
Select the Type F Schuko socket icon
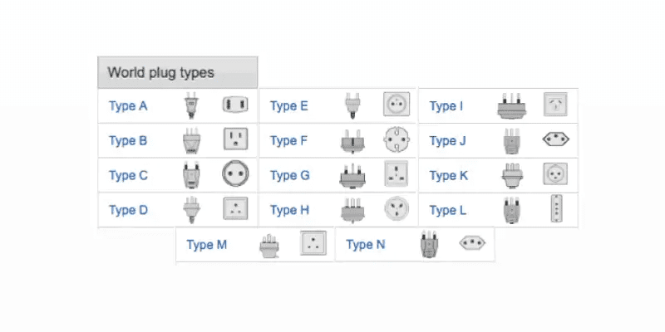click(397, 139)
